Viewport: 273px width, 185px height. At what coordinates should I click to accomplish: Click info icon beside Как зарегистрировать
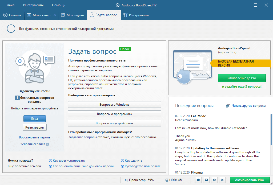[50, 161]
